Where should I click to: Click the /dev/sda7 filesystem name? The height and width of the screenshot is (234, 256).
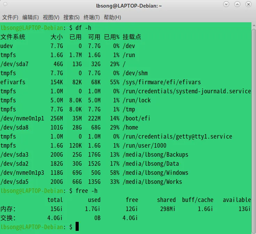tap(14, 64)
